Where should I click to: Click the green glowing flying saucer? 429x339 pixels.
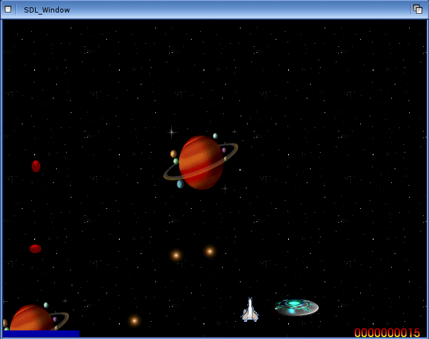click(x=296, y=307)
